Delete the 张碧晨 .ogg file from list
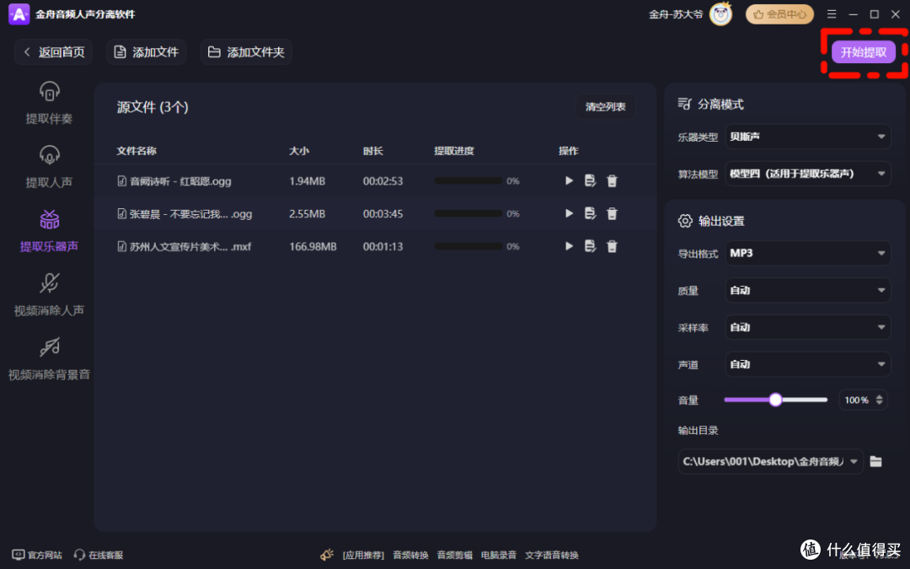The width and height of the screenshot is (910, 569). [612, 213]
